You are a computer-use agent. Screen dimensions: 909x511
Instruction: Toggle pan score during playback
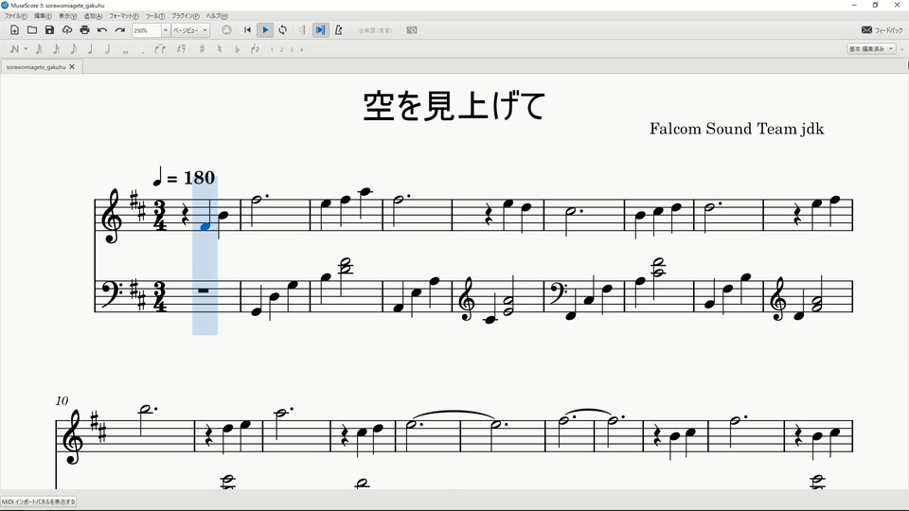click(320, 30)
